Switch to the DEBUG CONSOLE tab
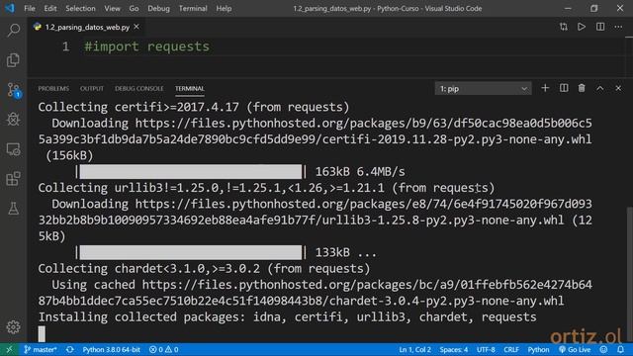Image resolution: width=633 pixels, height=356 pixels. click(x=139, y=88)
